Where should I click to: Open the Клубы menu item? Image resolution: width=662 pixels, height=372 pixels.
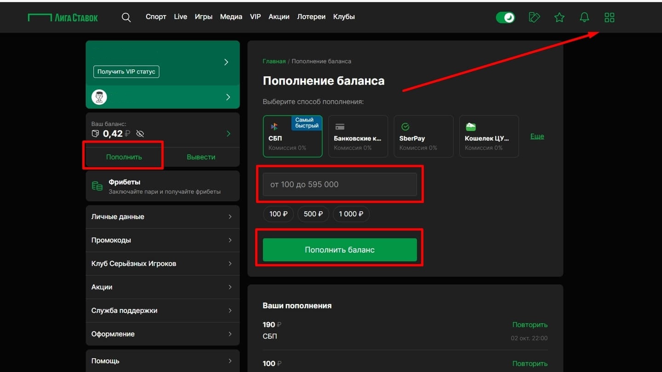[344, 17]
